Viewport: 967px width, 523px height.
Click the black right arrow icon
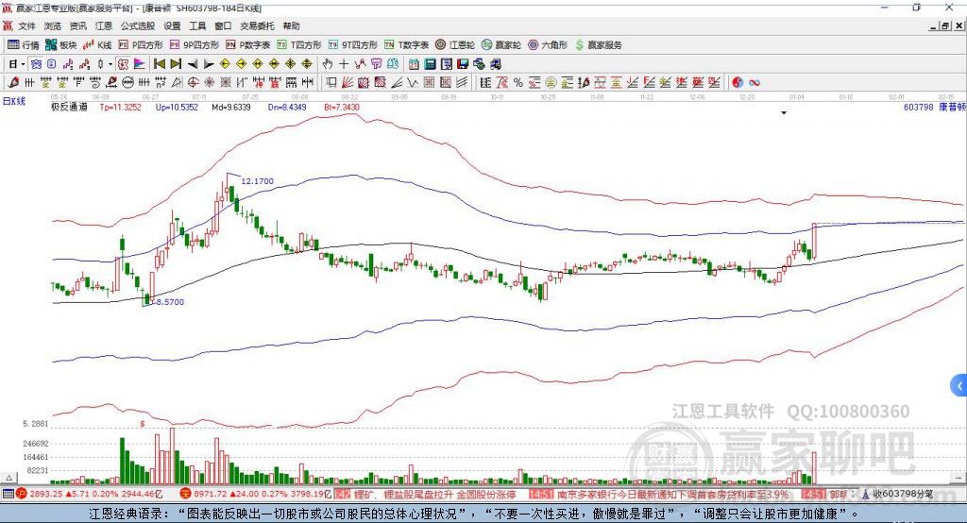pyautogui.click(x=209, y=64)
